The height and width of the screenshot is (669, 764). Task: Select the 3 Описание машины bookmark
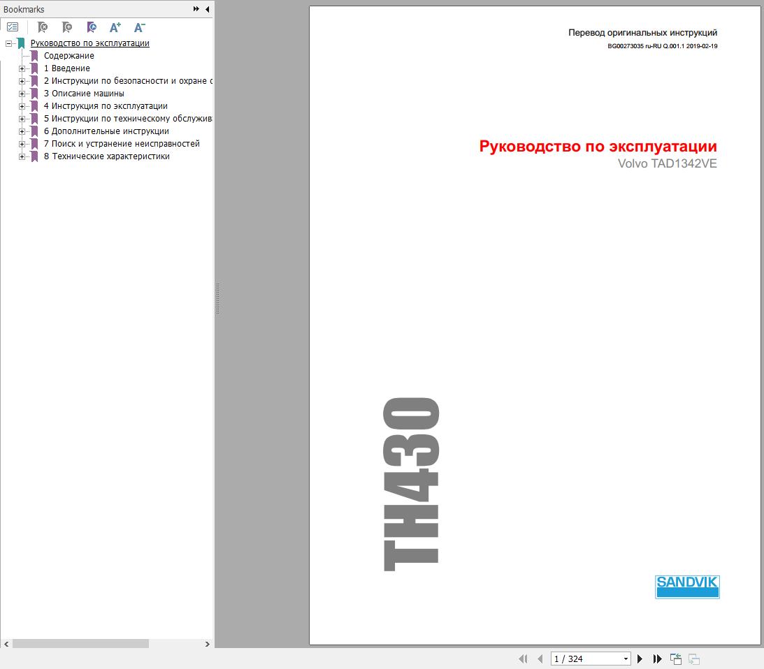84,94
